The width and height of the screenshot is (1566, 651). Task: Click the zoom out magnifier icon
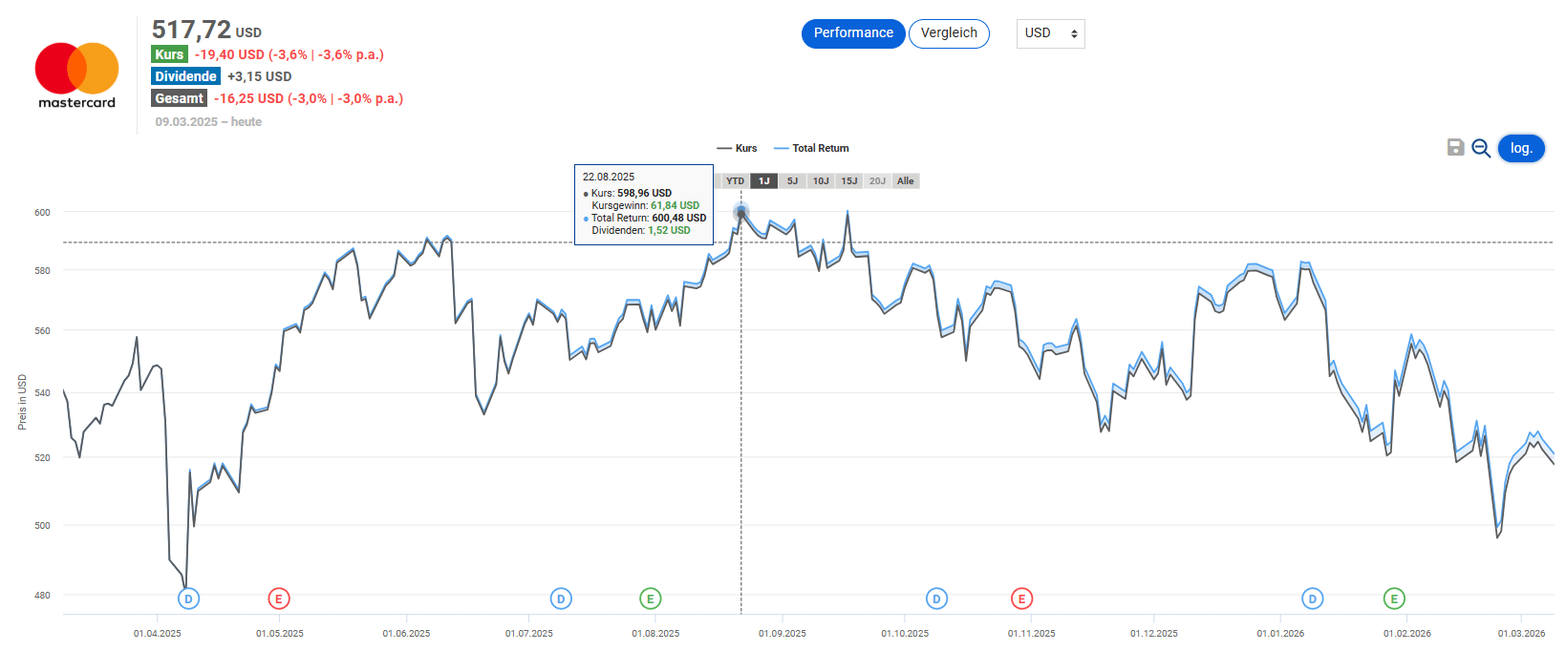pos(1481,148)
